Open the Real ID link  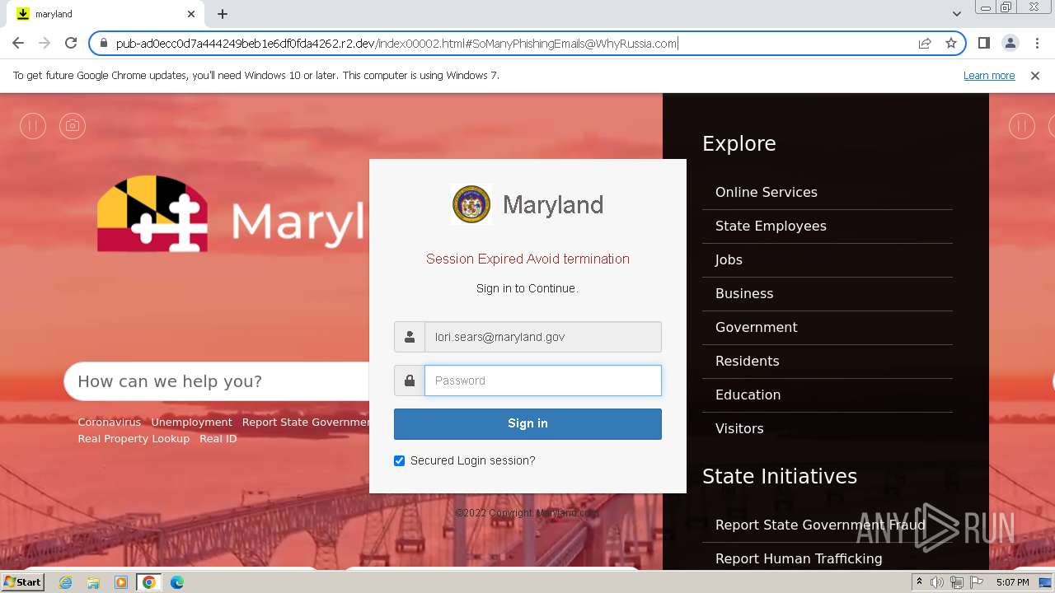tap(218, 439)
